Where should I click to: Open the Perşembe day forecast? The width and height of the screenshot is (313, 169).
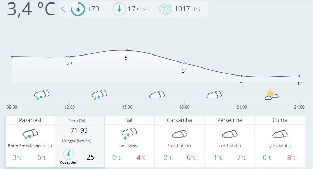point(230,120)
